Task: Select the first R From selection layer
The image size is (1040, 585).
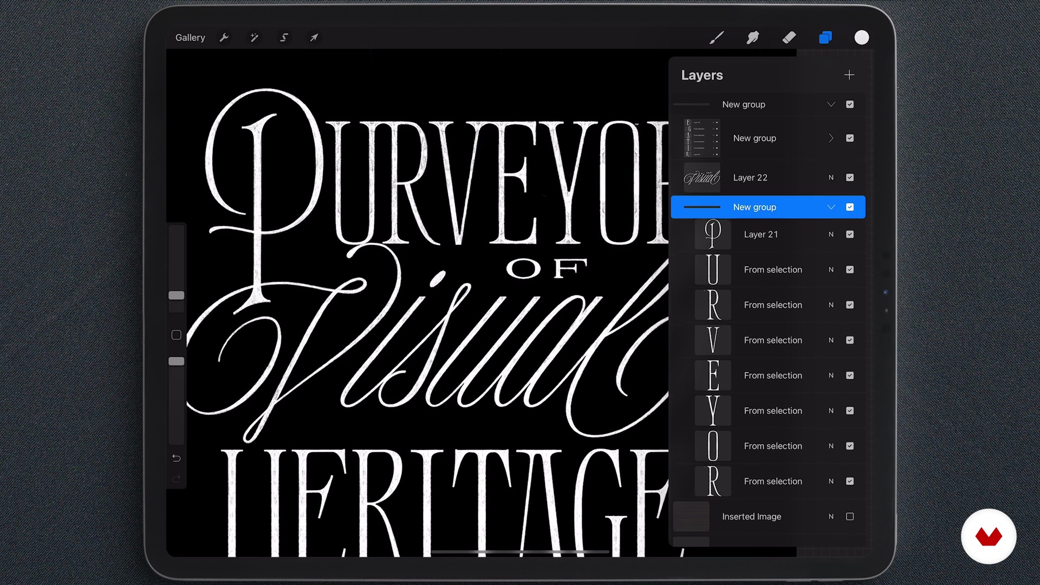Action: (768, 305)
